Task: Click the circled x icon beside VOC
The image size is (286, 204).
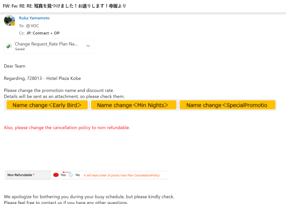Action: tap(28, 26)
